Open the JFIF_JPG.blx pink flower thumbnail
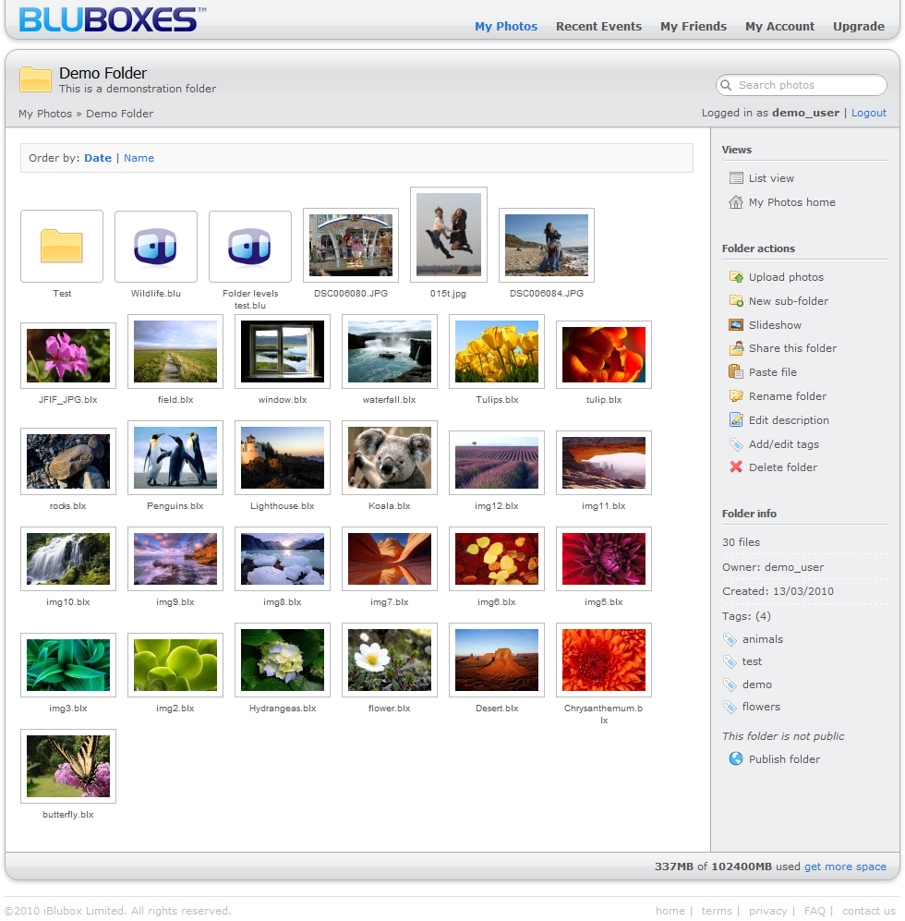 point(68,356)
